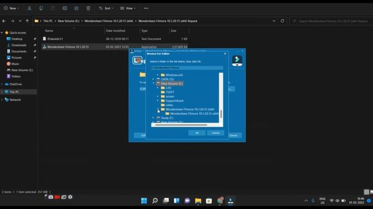Open the Widgets taskbar icon
The image size is (373, 209).
point(177,201)
